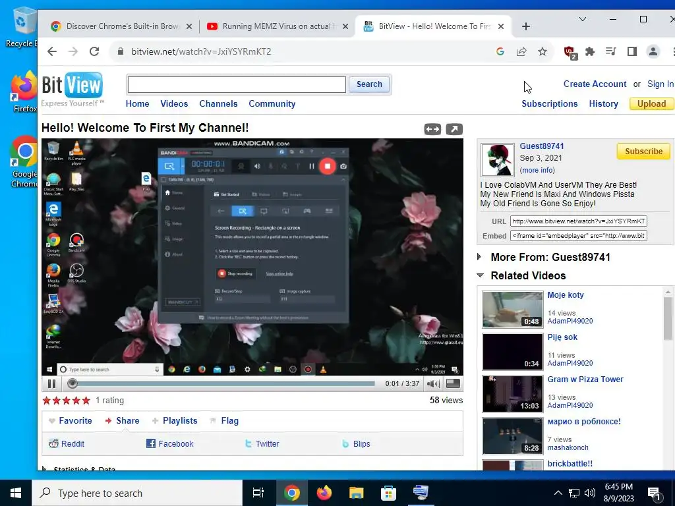
Task: Go back to the previous page in Chrome
Action: (x=52, y=51)
